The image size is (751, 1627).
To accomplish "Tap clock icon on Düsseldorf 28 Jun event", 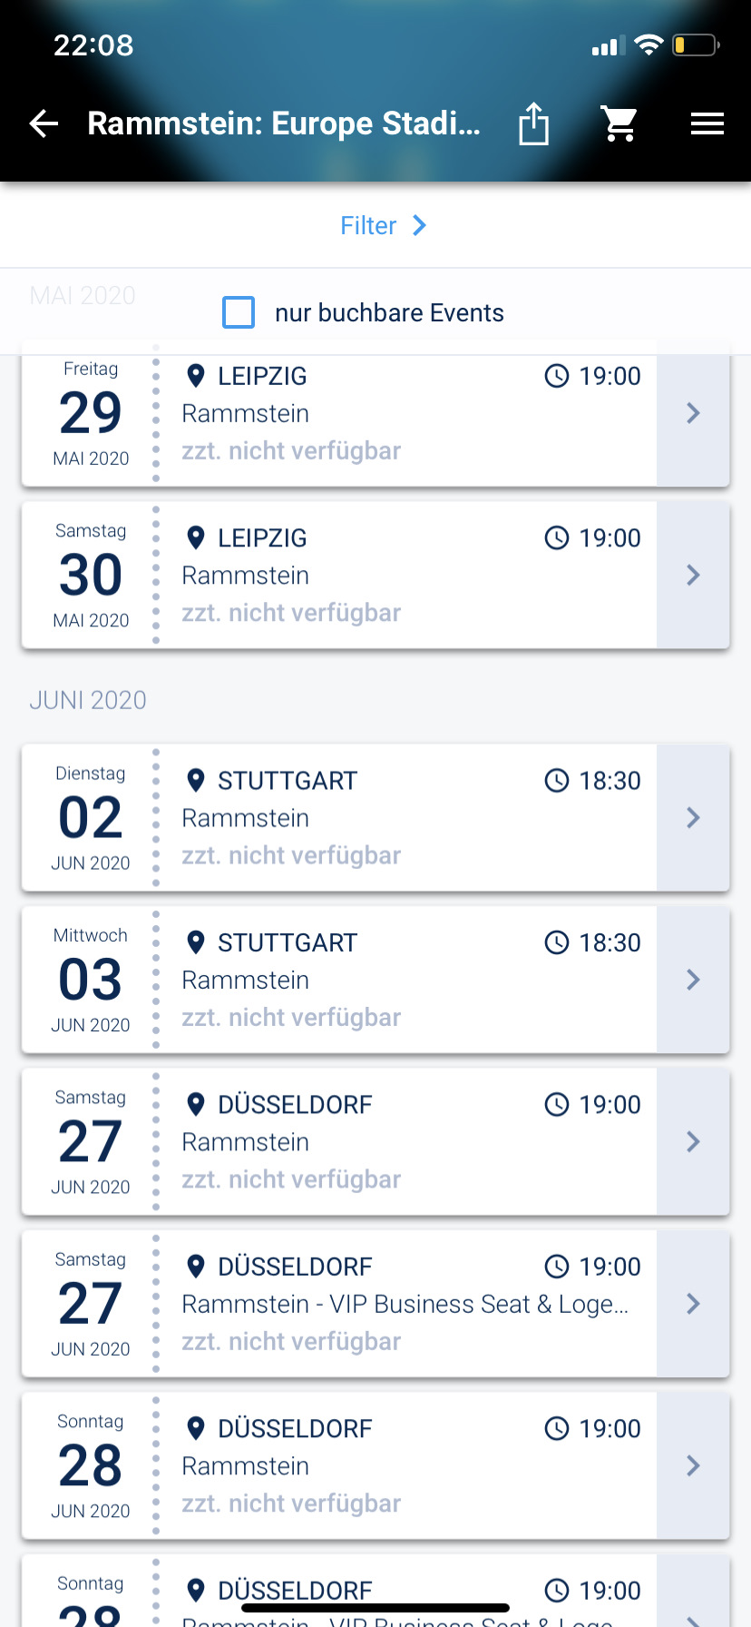I will coord(556,1428).
